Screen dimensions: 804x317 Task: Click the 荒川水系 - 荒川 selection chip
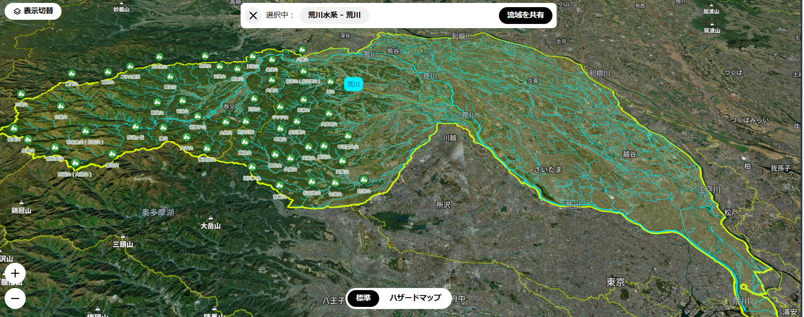(334, 15)
